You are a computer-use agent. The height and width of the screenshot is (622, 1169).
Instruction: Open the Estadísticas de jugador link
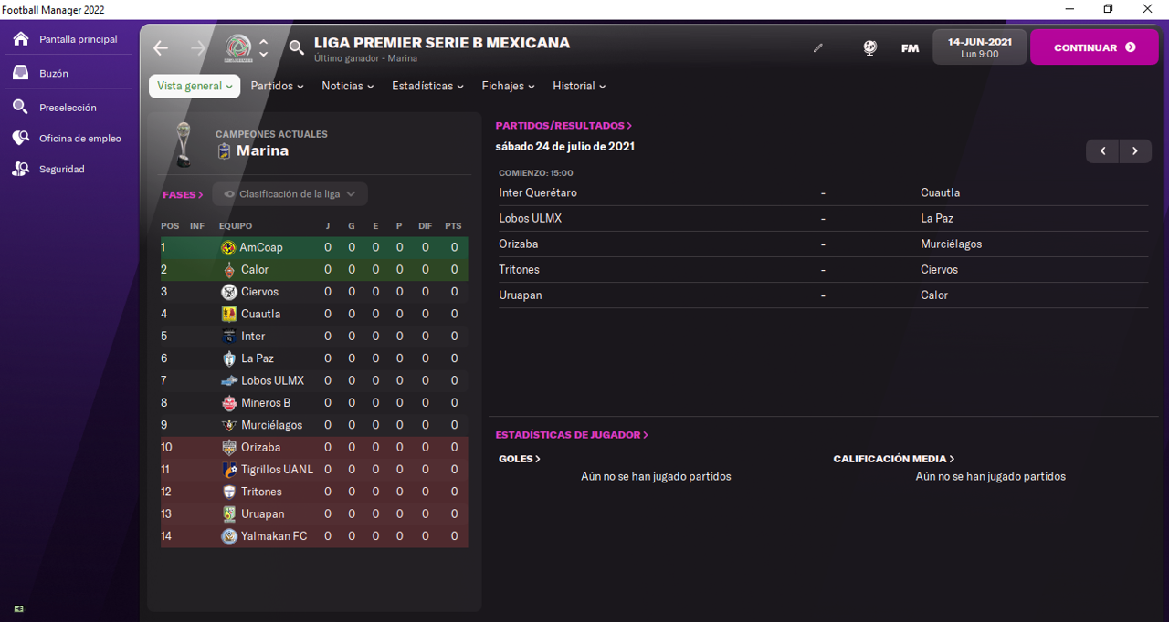tap(572, 435)
